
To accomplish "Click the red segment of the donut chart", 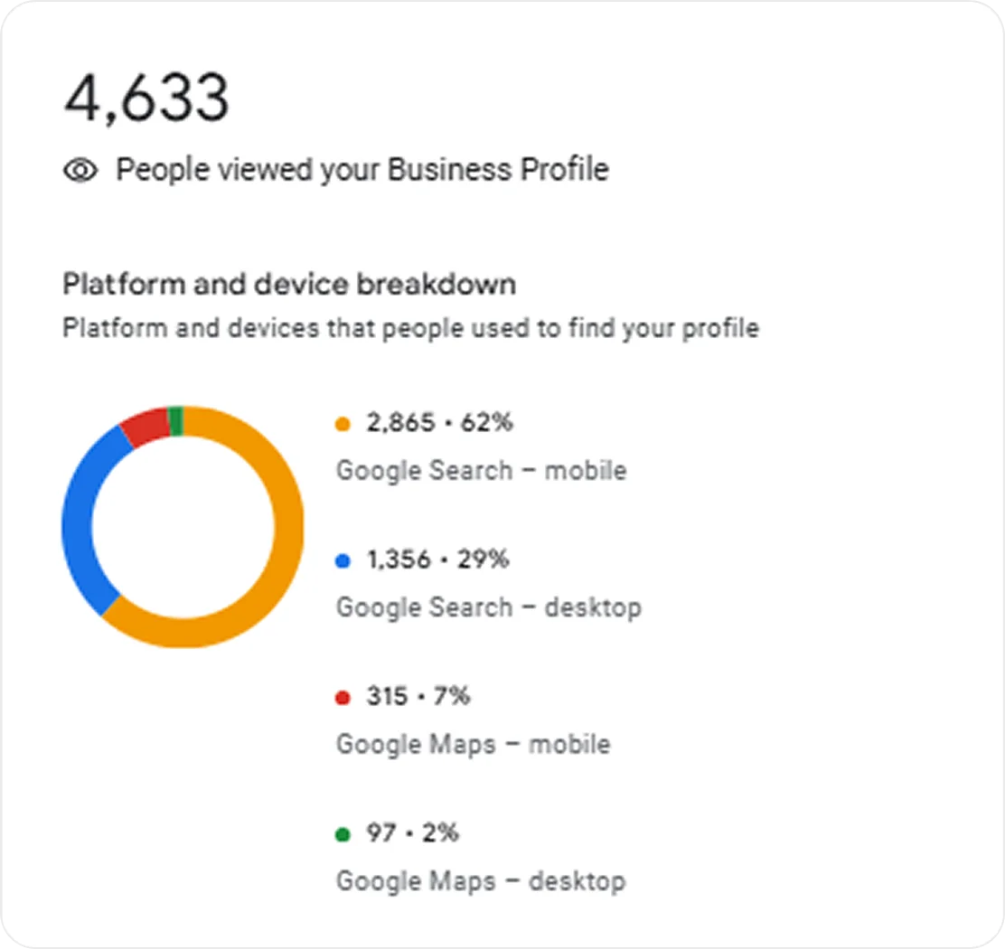I will point(145,427).
